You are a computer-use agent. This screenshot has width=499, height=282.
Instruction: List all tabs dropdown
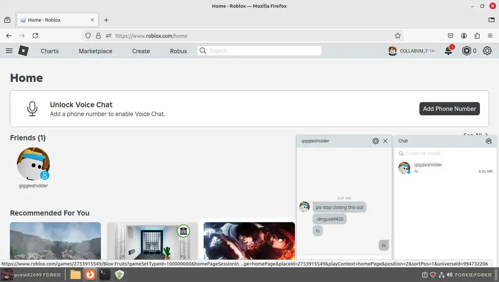click(492, 20)
